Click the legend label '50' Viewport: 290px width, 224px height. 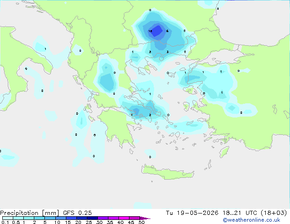click(142, 222)
